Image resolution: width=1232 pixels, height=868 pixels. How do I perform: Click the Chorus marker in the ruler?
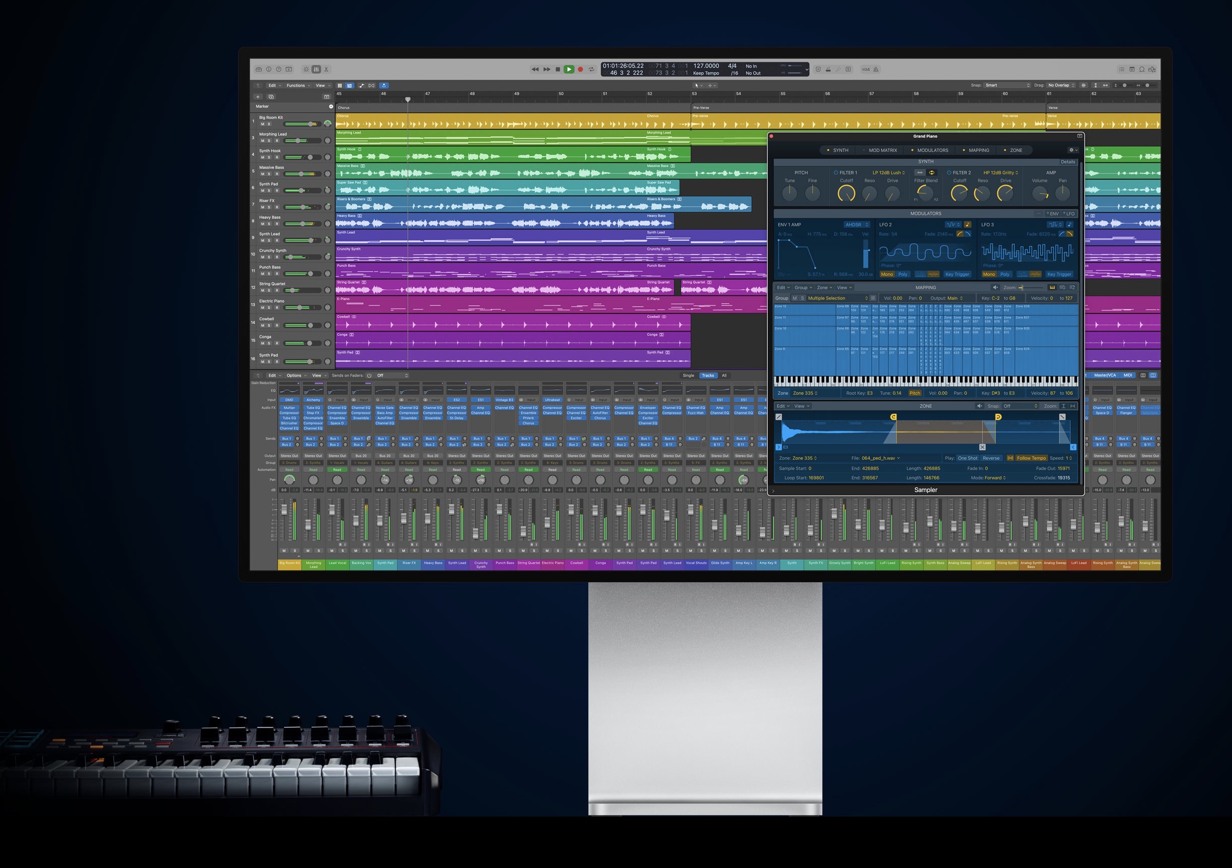pos(344,107)
